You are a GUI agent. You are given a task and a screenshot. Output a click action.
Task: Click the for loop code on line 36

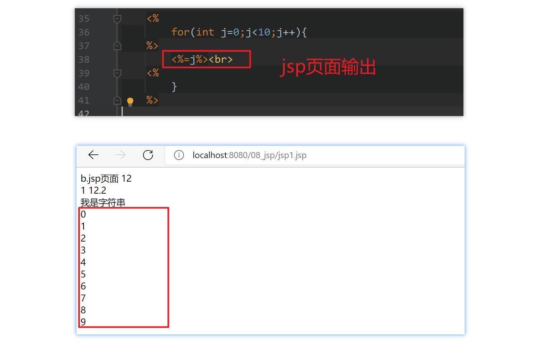coord(239,32)
